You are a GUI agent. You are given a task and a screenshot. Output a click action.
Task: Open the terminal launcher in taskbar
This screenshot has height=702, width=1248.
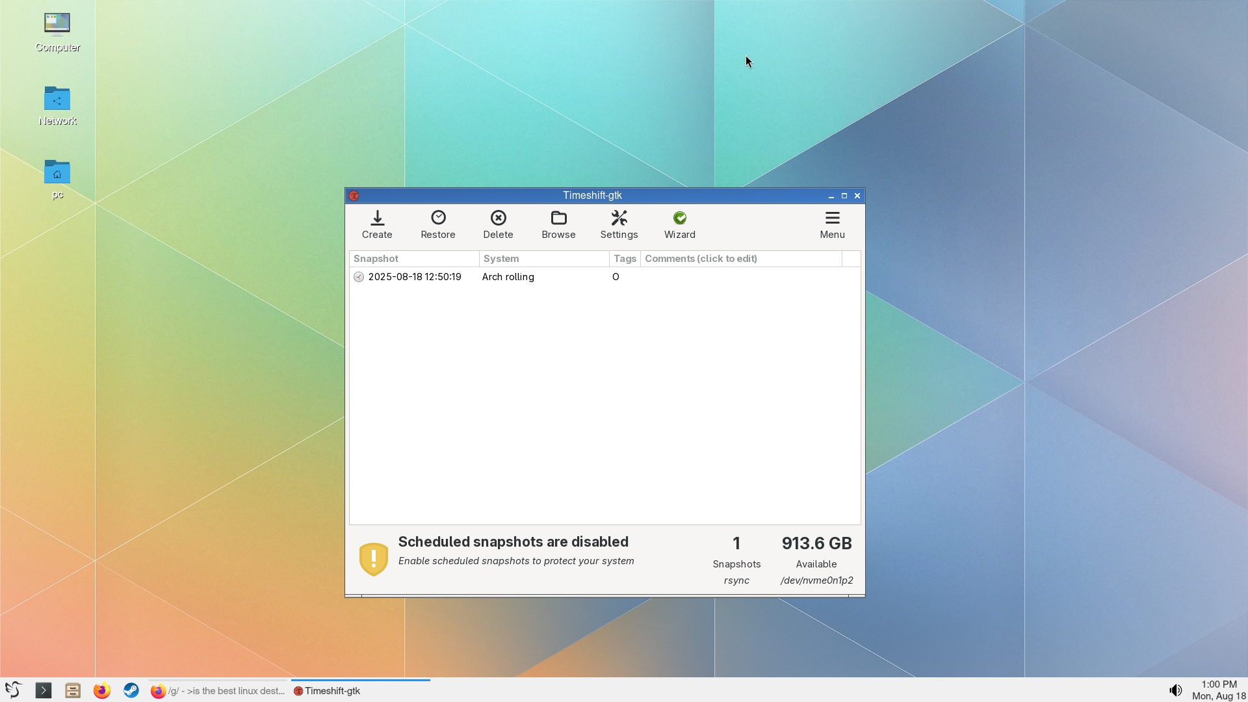pyautogui.click(x=43, y=690)
